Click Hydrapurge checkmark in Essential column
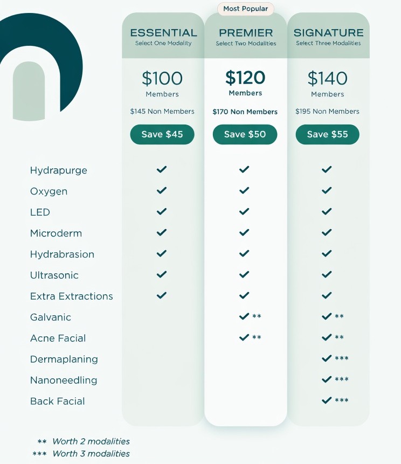 [x=162, y=170]
